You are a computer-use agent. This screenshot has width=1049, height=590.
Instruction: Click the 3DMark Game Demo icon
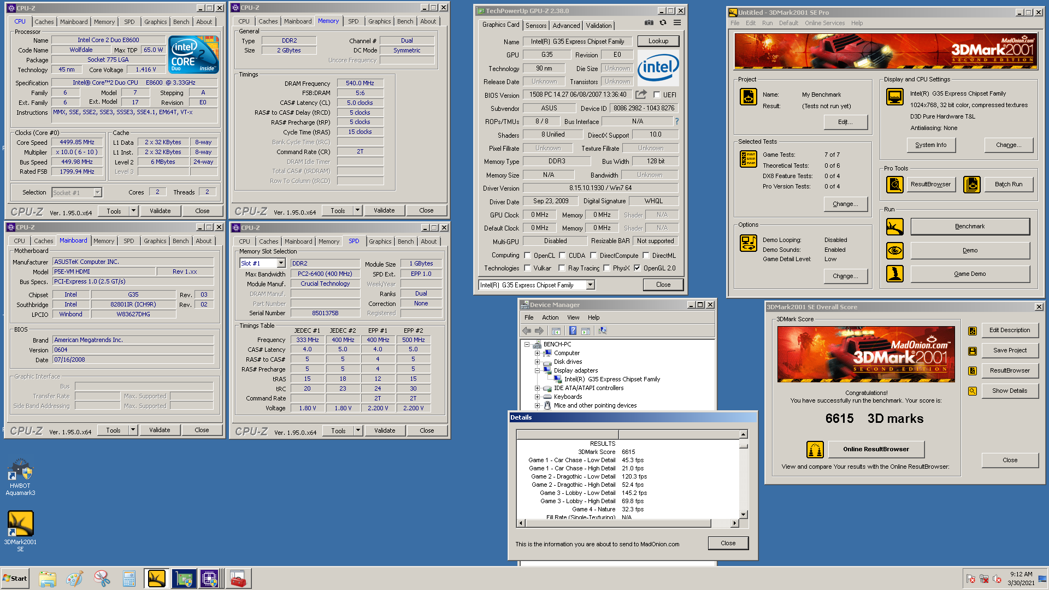[895, 274]
